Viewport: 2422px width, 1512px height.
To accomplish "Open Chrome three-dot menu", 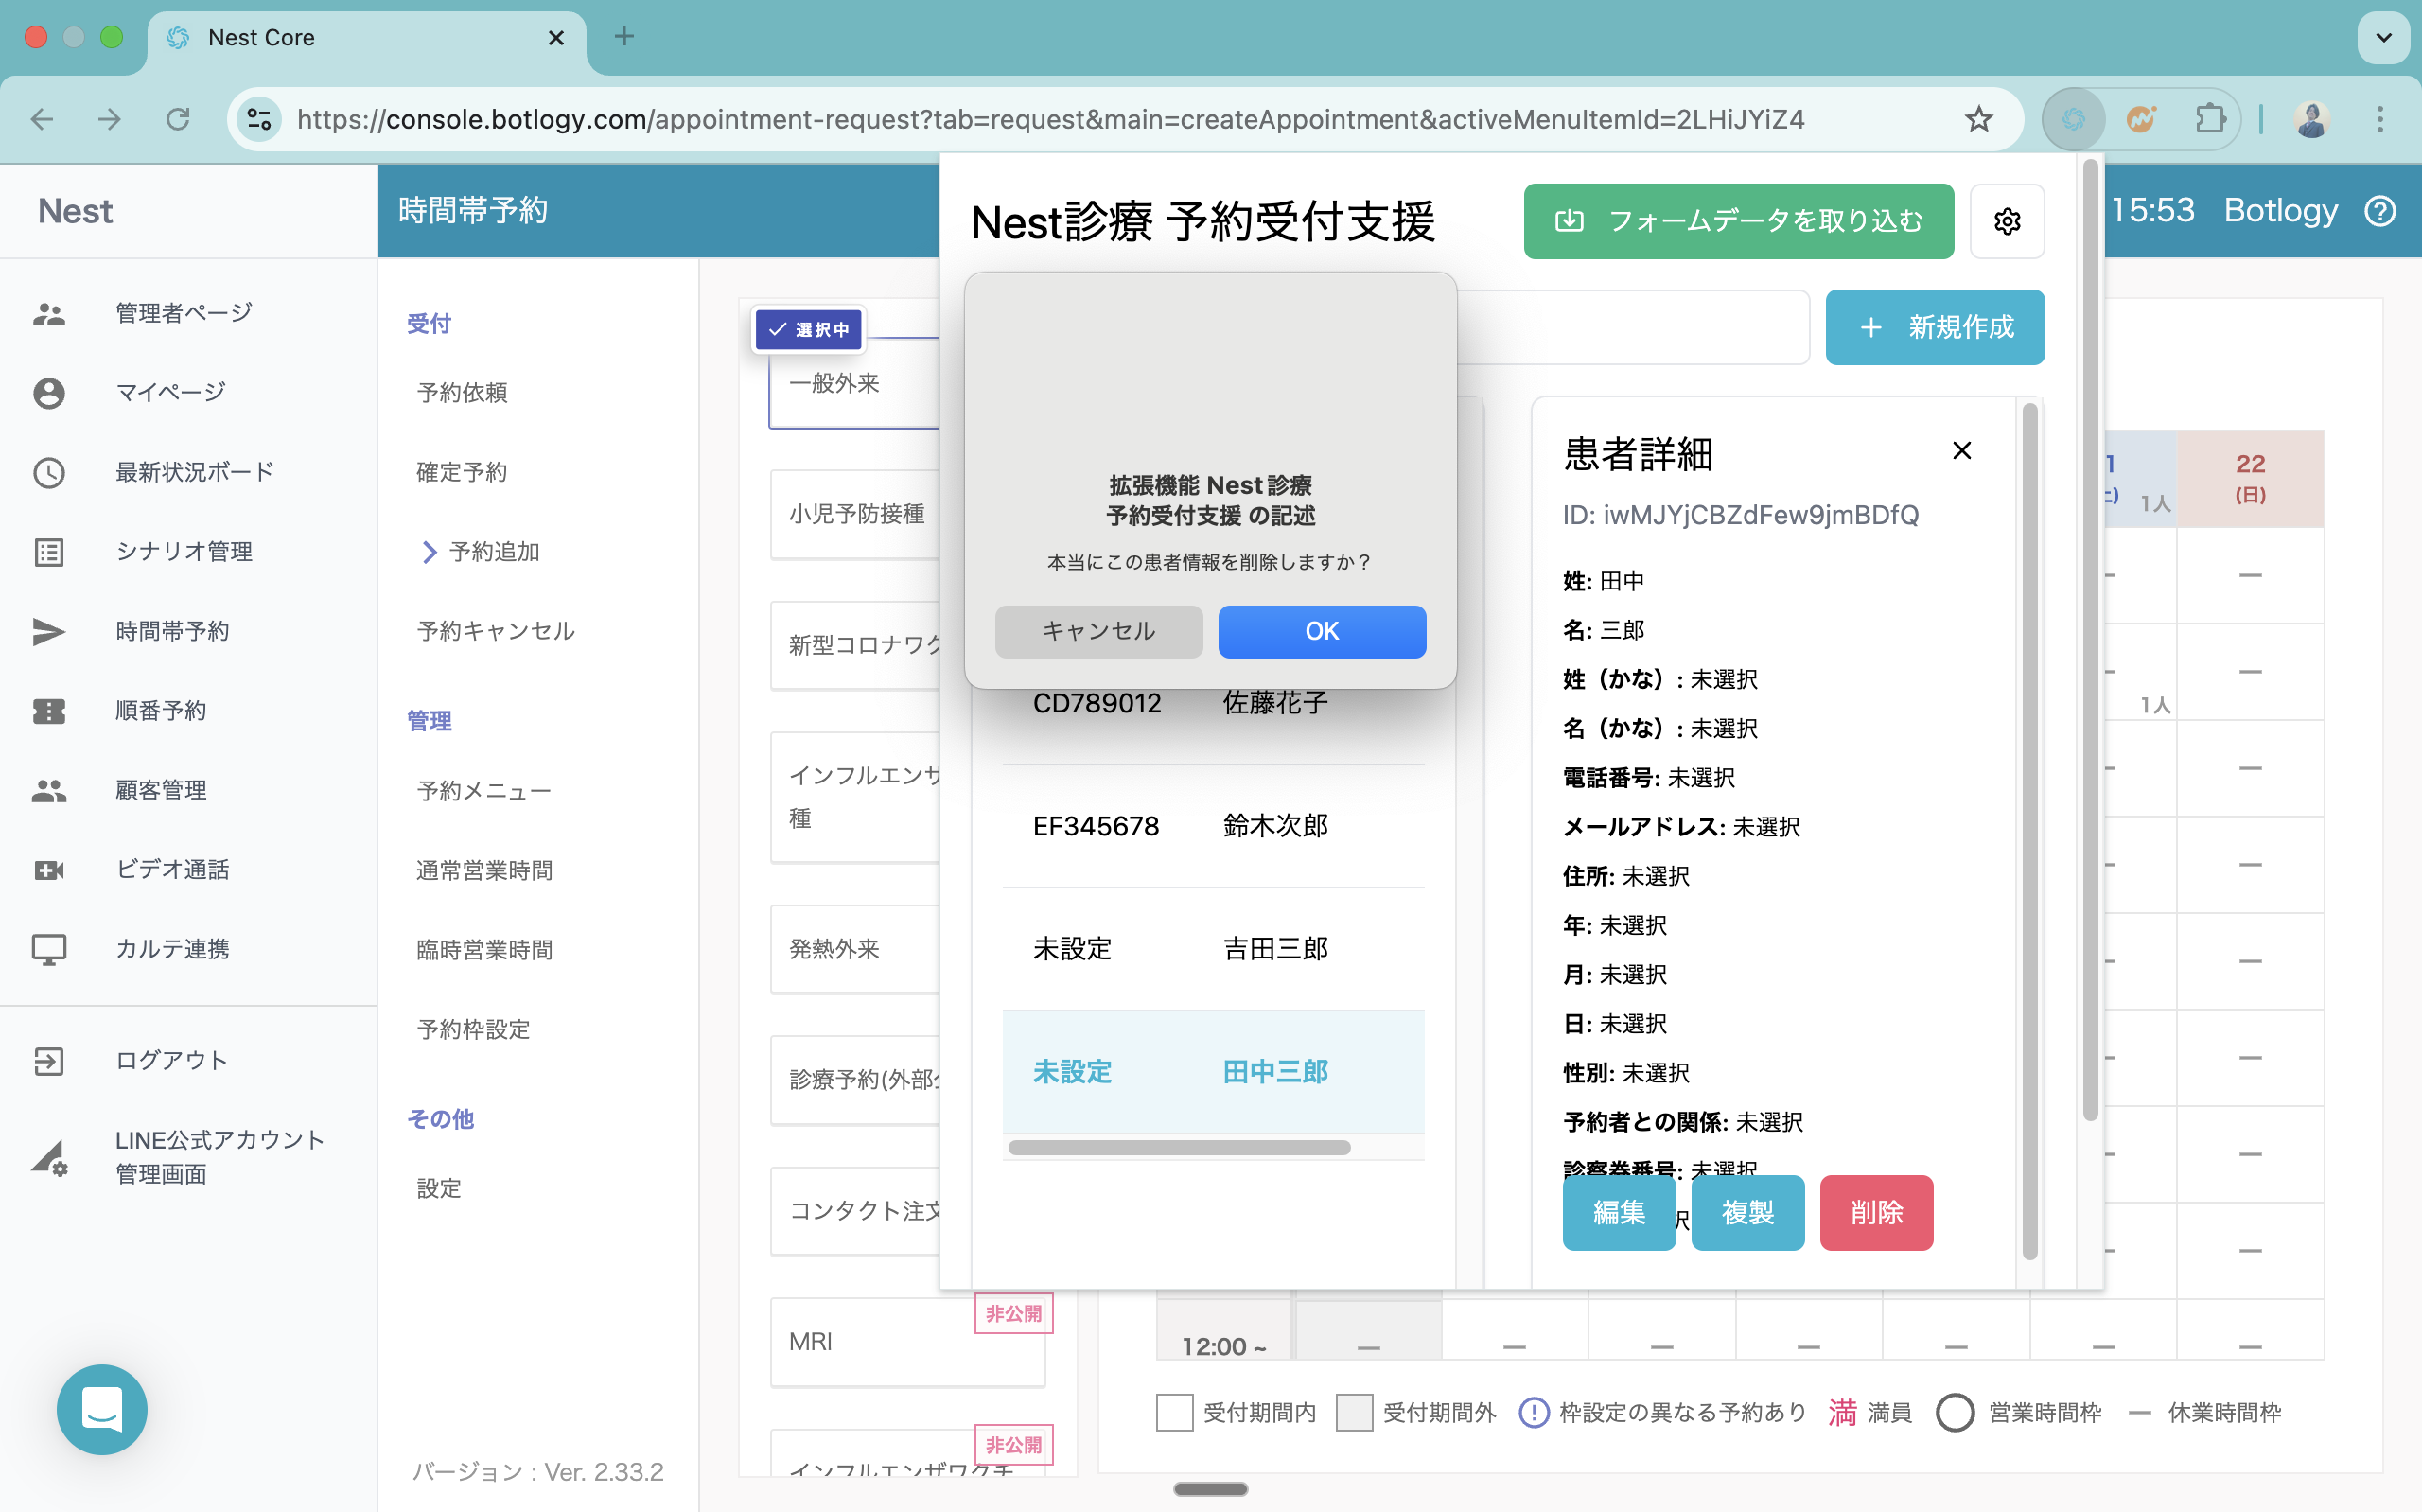I will (2379, 120).
